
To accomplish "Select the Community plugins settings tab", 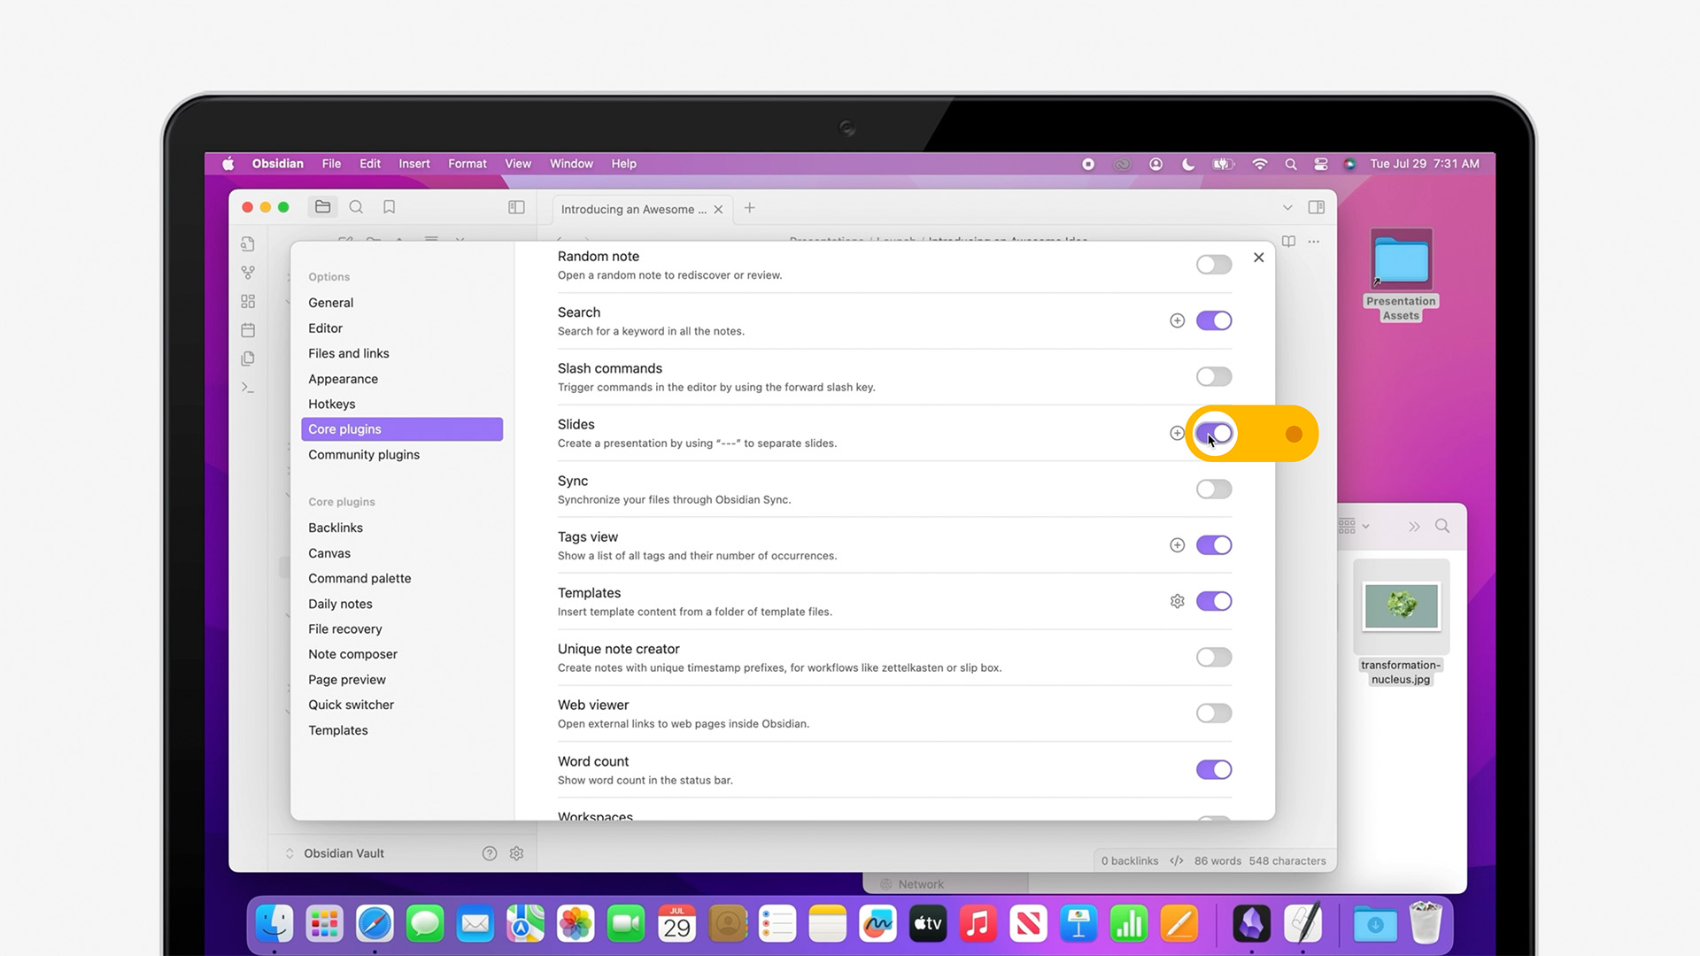I will (363, 454).
